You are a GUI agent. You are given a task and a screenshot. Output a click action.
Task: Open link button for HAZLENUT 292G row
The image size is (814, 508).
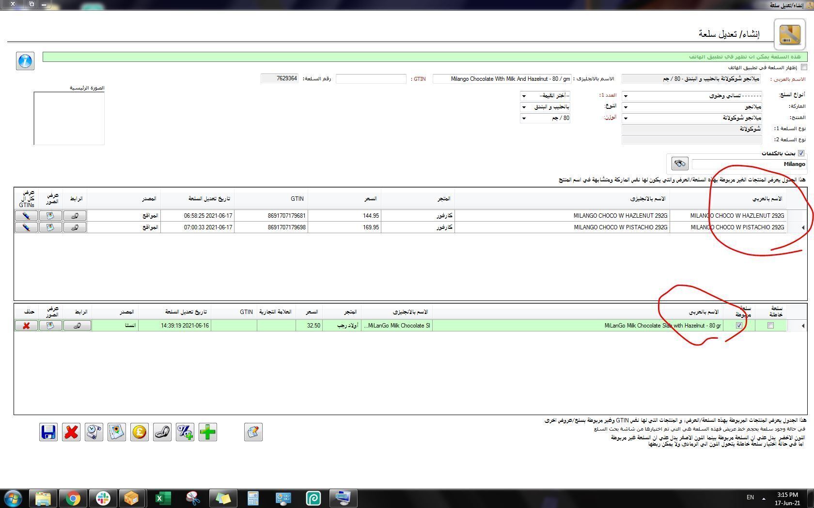tap(75, 216)
